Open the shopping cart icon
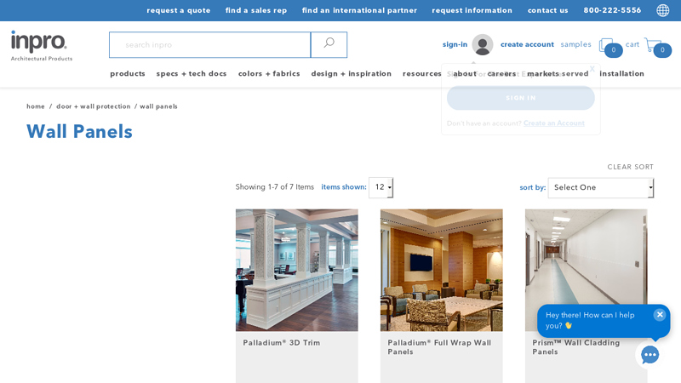 652,44
